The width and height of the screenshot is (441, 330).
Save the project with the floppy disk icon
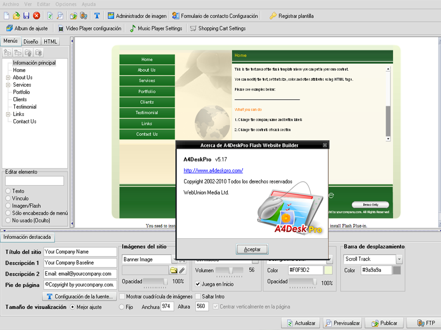tap(26, 16)
